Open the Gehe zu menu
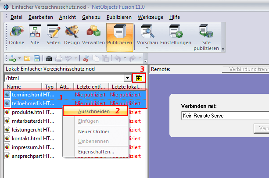The height and width of the screenshot is (178, 269). click(91, 17)
